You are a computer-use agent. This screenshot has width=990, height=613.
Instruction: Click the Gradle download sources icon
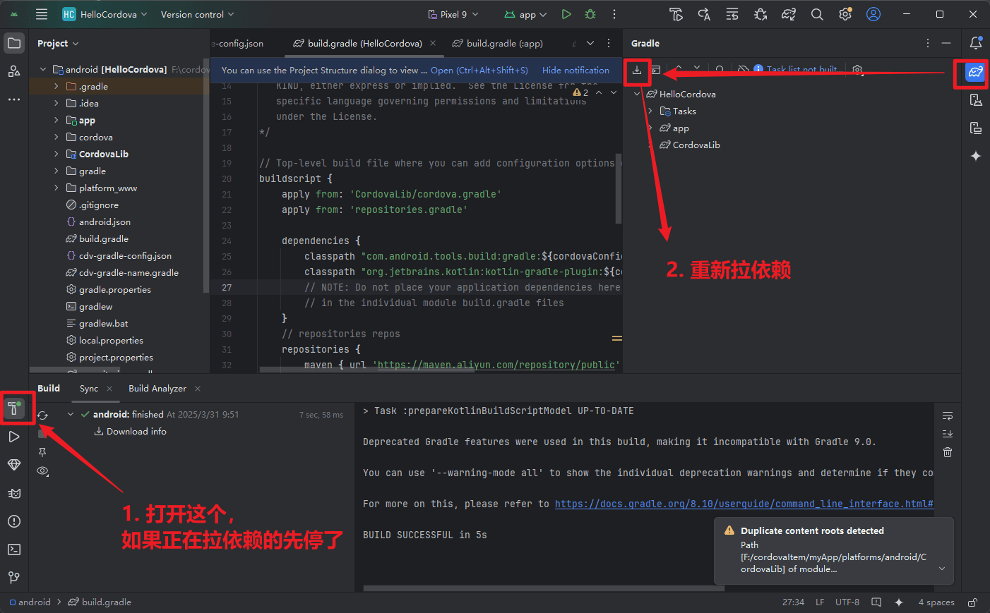click(637, 70)
